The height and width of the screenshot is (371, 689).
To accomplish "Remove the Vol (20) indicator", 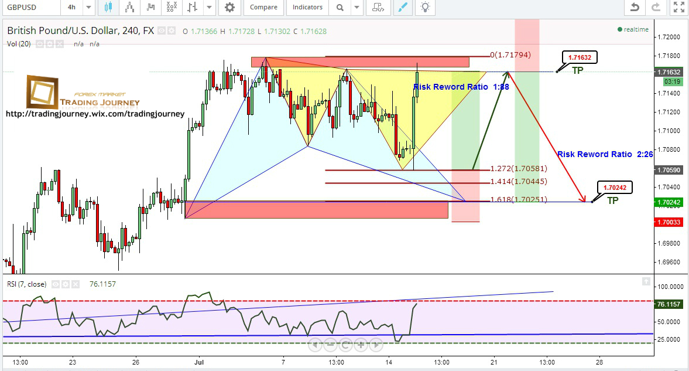I will tap(59, 44).
